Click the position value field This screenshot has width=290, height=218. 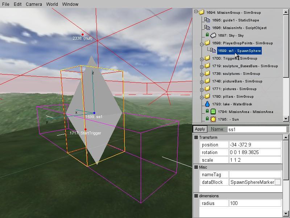pyautogui.click(x=255, y=145)
